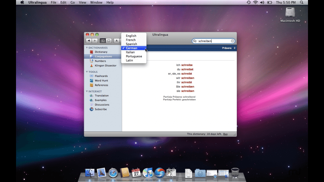Viewport: 324px width, 182px height.
Task: Choose Latin from language menu
Action: point(134,61)
